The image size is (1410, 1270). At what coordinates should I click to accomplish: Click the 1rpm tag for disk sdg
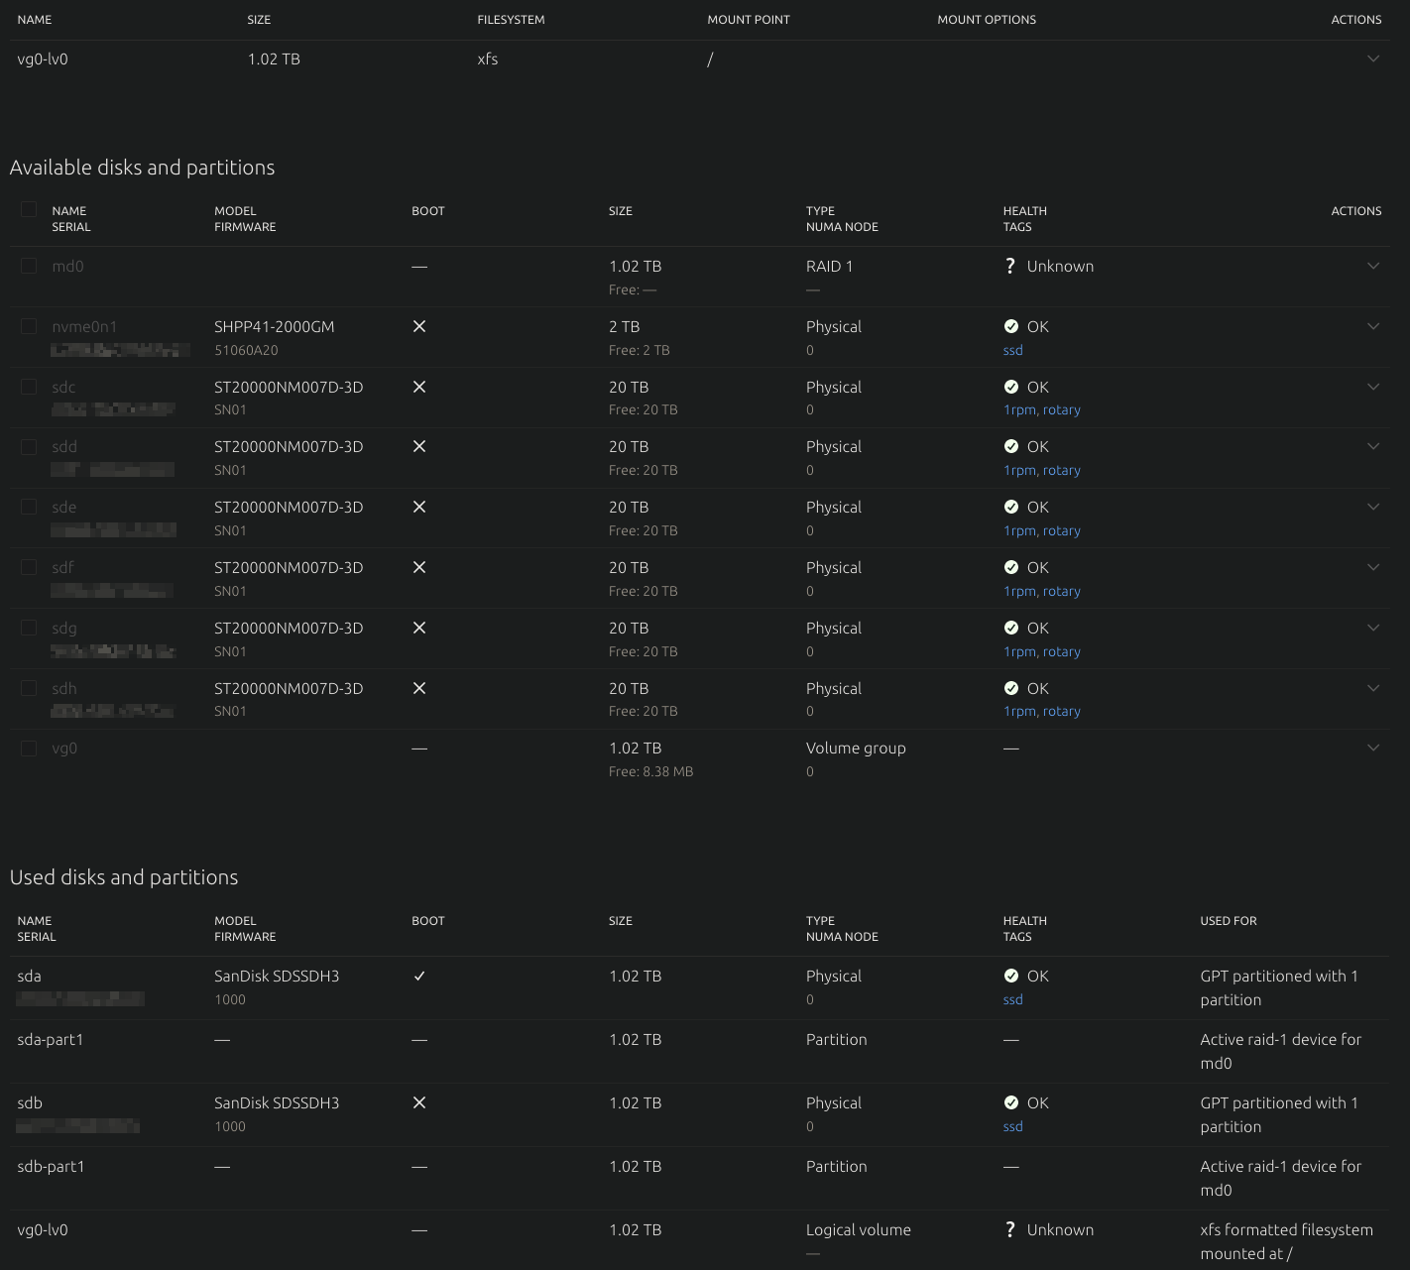(x=1018, y=652)
